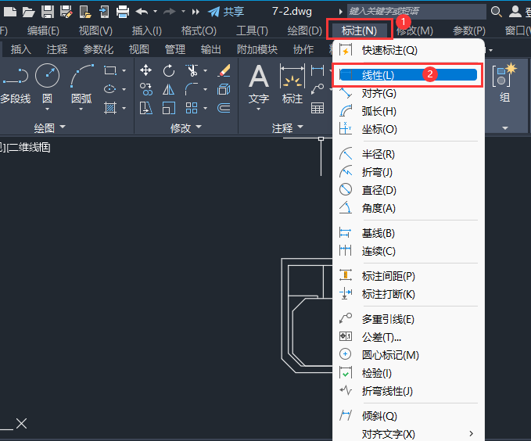531x441 pixels.
Task: Switch to the 参数化 ribbon tab
Action: coord(99,49)
